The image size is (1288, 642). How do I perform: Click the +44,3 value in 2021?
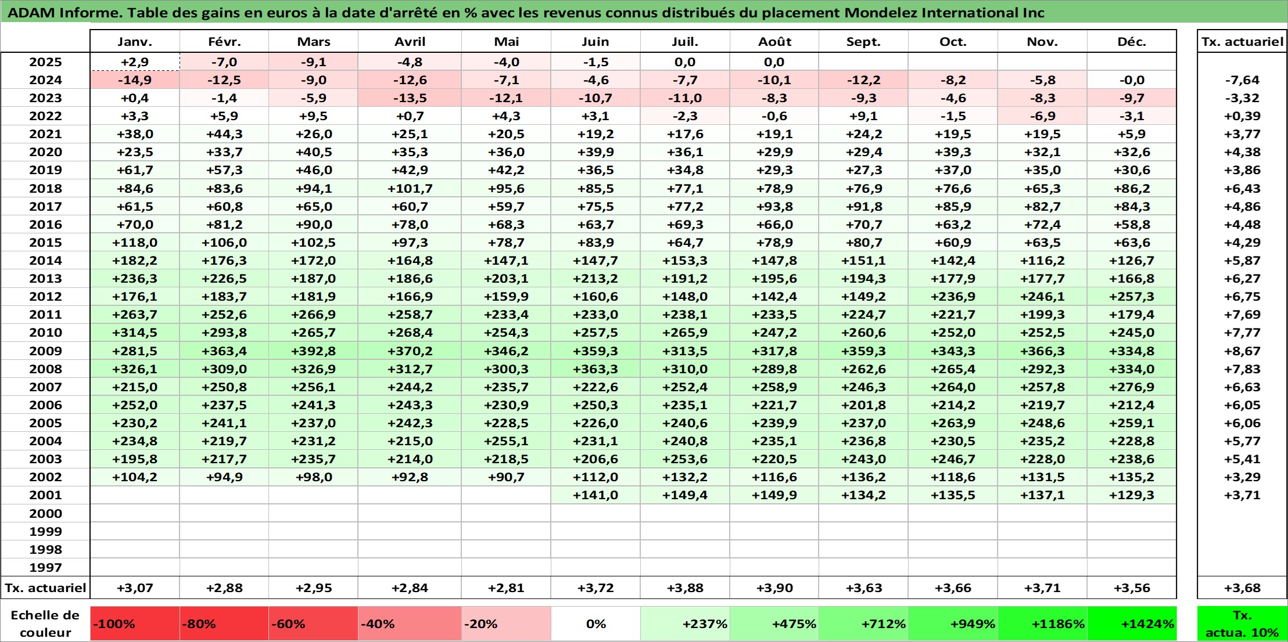(224, 134)
